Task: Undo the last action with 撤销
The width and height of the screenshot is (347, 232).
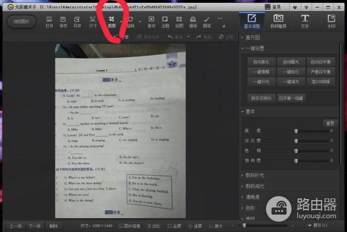Action: click(175, 37)
